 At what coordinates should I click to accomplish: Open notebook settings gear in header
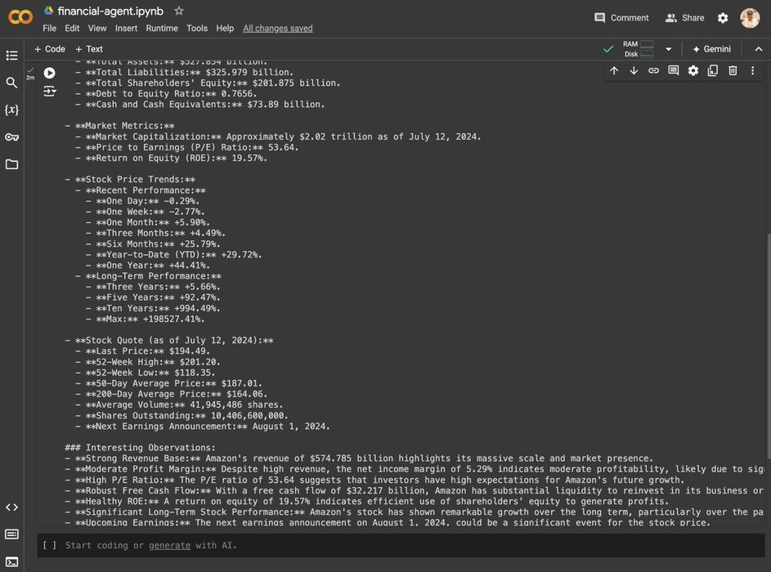point(723,18)
